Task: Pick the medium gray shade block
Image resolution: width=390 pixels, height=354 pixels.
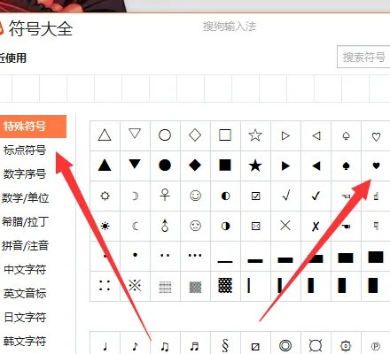Action: 195,286
